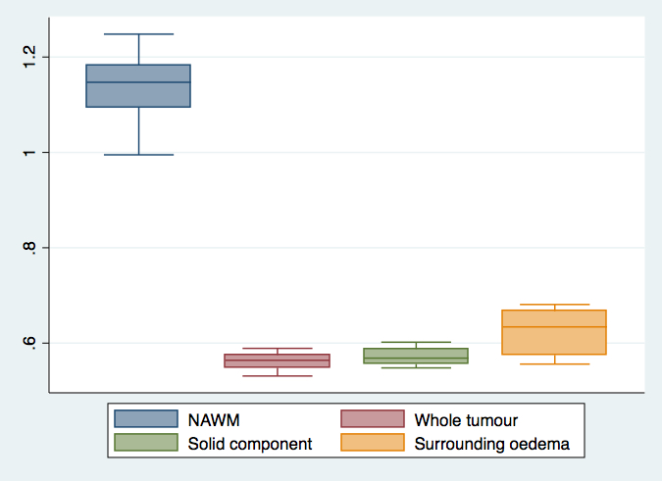This screenshot has width=662, height=481.
Task: Click the red Whole tumour legend swatch
Action: tap(372, 419)
